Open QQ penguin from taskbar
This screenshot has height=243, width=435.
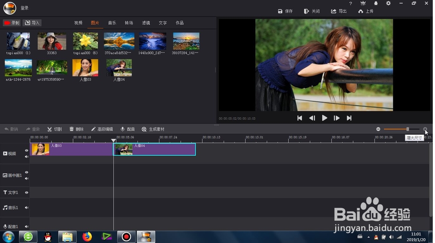pos(48,237)
